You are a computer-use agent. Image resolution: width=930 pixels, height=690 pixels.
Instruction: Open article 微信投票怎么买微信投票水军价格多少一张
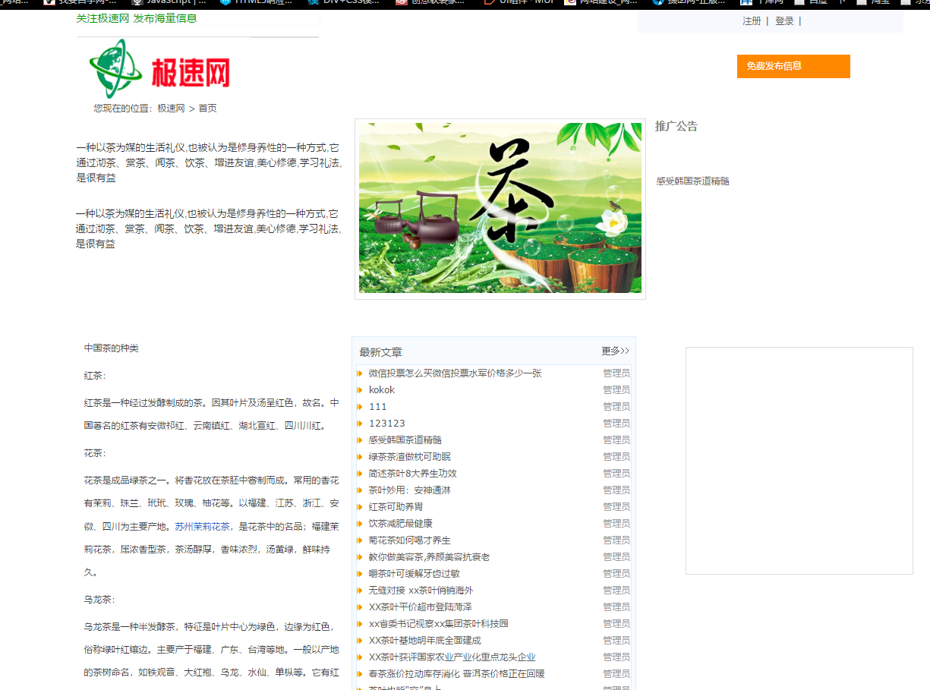pos(455,373)
